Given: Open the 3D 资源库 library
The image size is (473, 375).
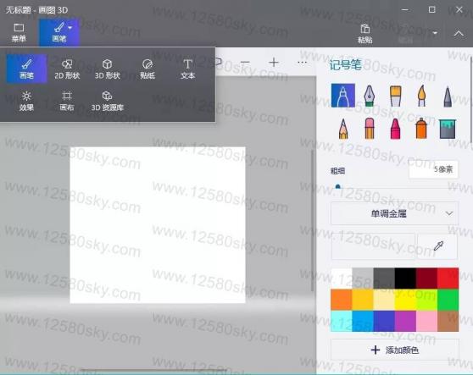Looking at the screenshot, I should tap(108, 102).
